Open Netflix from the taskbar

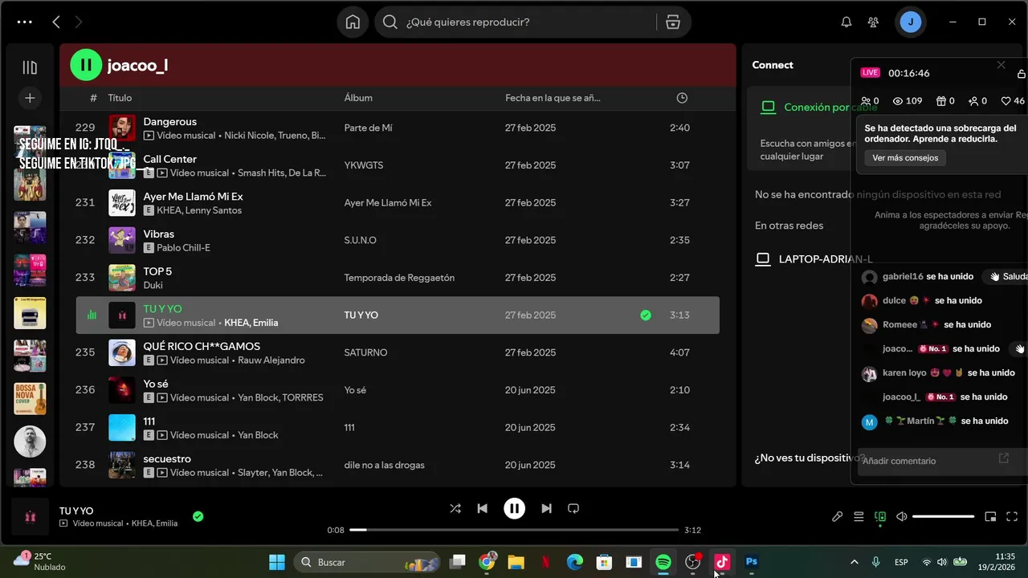545,562
